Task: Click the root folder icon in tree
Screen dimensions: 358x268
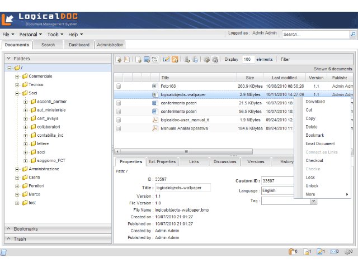Action: click(x=17, y=68)
